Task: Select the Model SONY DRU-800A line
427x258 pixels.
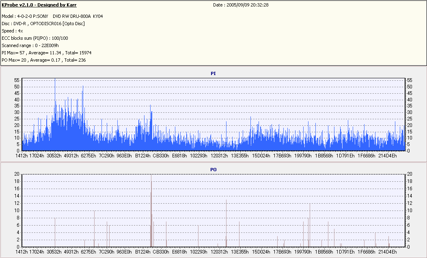Action: (x=52, y=16)
